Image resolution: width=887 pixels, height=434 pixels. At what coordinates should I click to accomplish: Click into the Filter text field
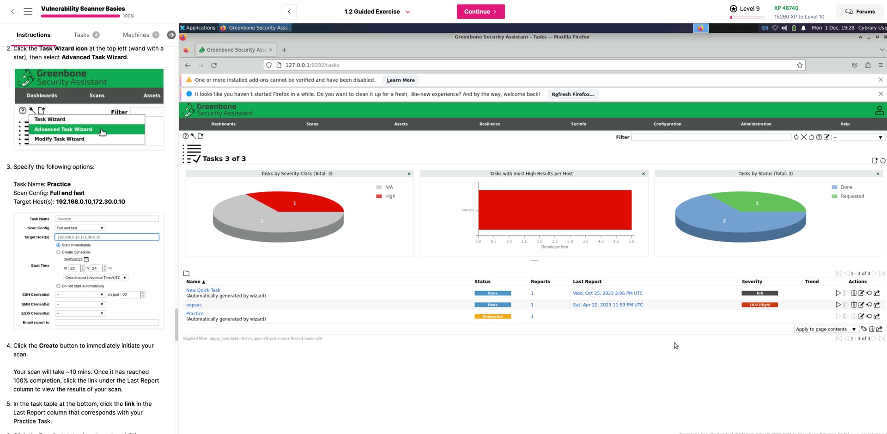[x=711, y=137]
